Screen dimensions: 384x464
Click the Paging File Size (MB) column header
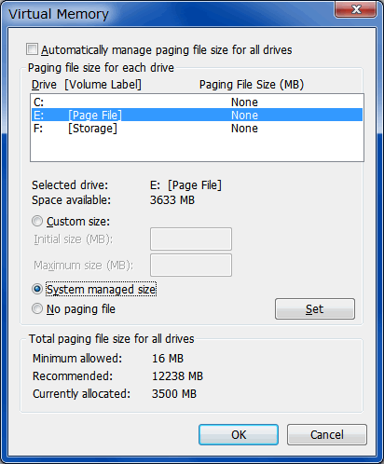[x=252, y=85]
